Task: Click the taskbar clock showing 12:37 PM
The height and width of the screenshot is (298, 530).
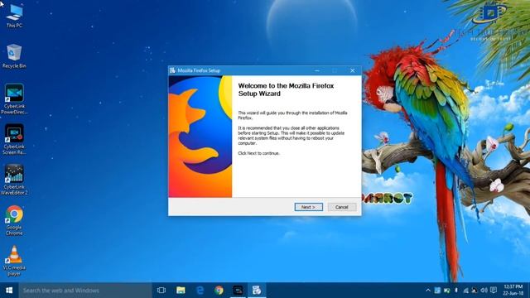Action: pos(513,291)
